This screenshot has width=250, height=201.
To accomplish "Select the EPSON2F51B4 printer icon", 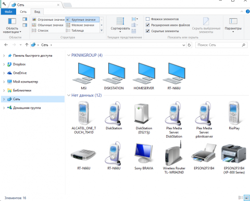I will click(204, 156).
